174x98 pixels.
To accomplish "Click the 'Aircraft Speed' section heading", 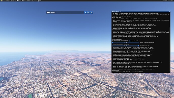I will point(115,23).
